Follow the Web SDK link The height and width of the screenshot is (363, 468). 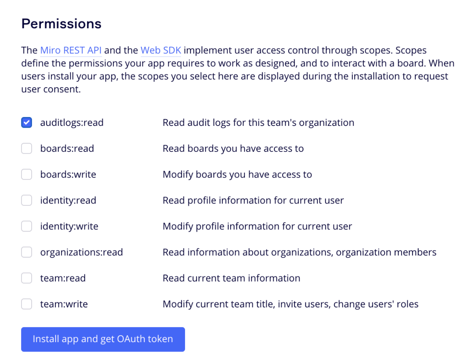[x=161, y=50]
